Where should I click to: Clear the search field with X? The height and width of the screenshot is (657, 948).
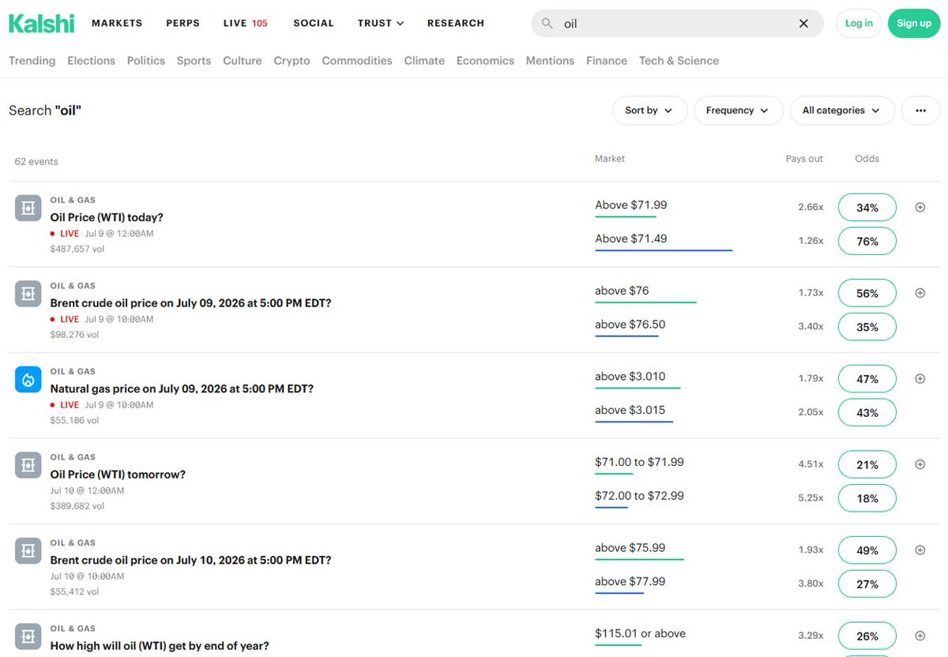(x=803, y=24)
